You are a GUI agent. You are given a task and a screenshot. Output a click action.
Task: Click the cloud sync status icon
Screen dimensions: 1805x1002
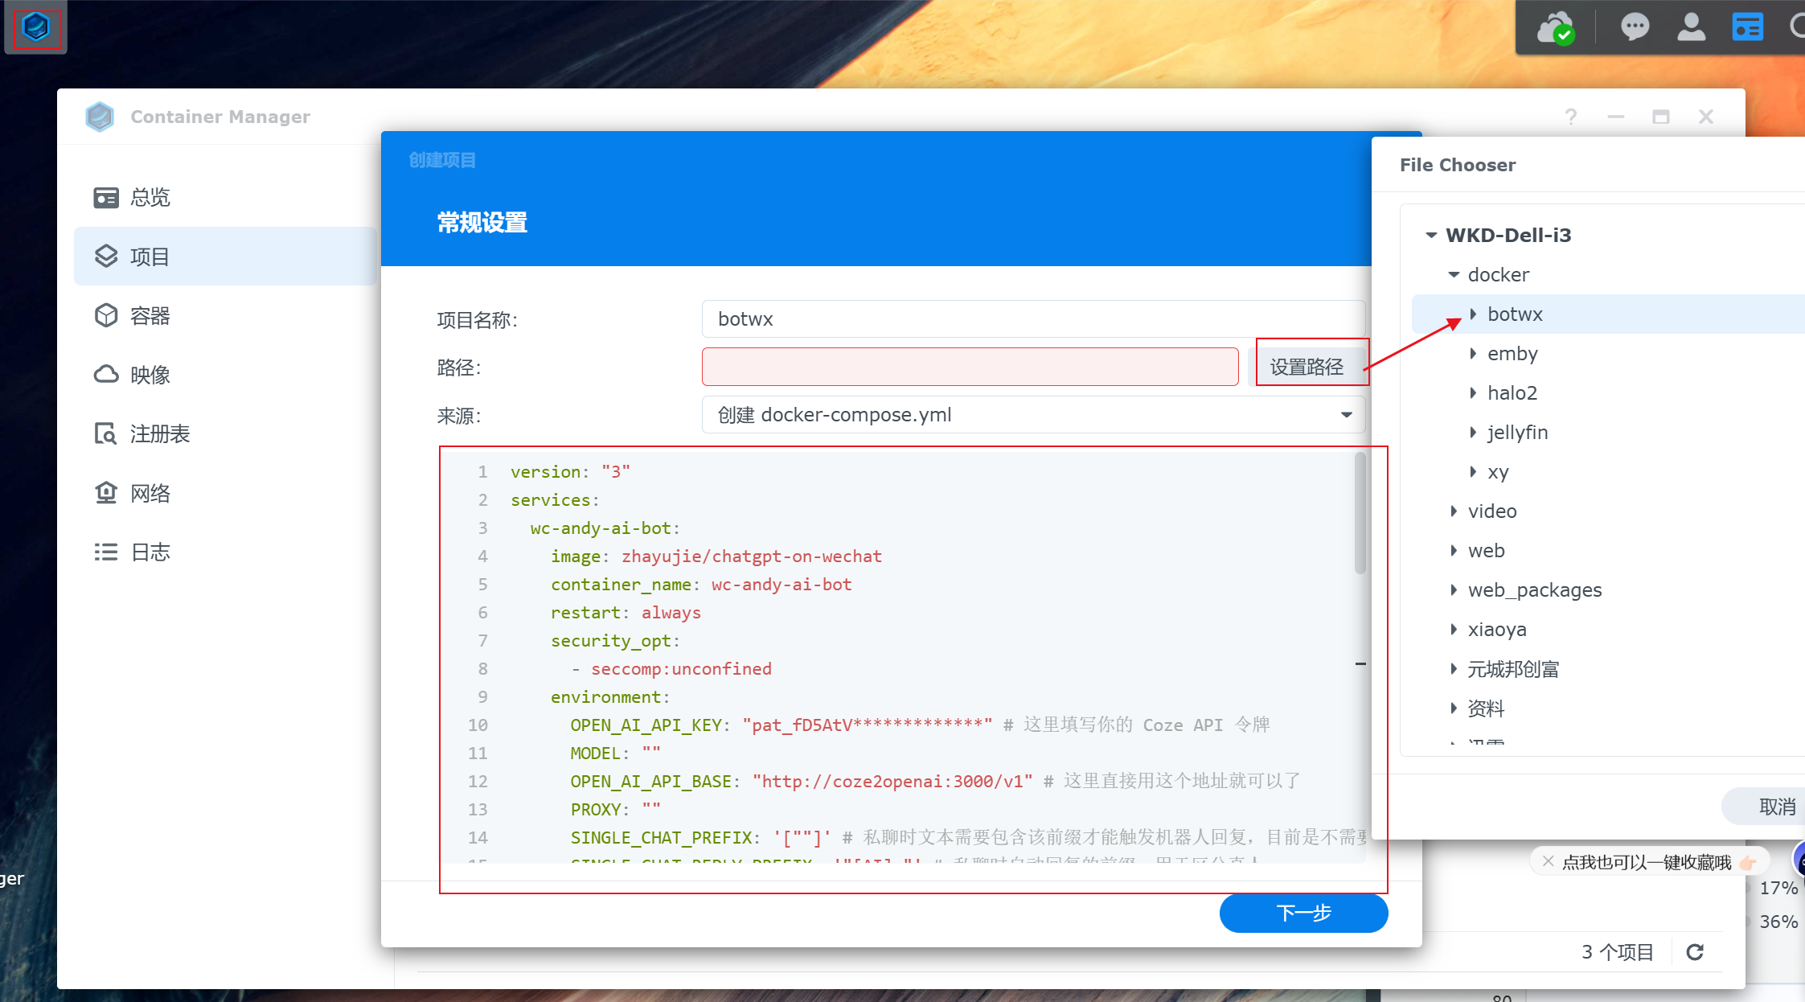[x=1555, y=28]
